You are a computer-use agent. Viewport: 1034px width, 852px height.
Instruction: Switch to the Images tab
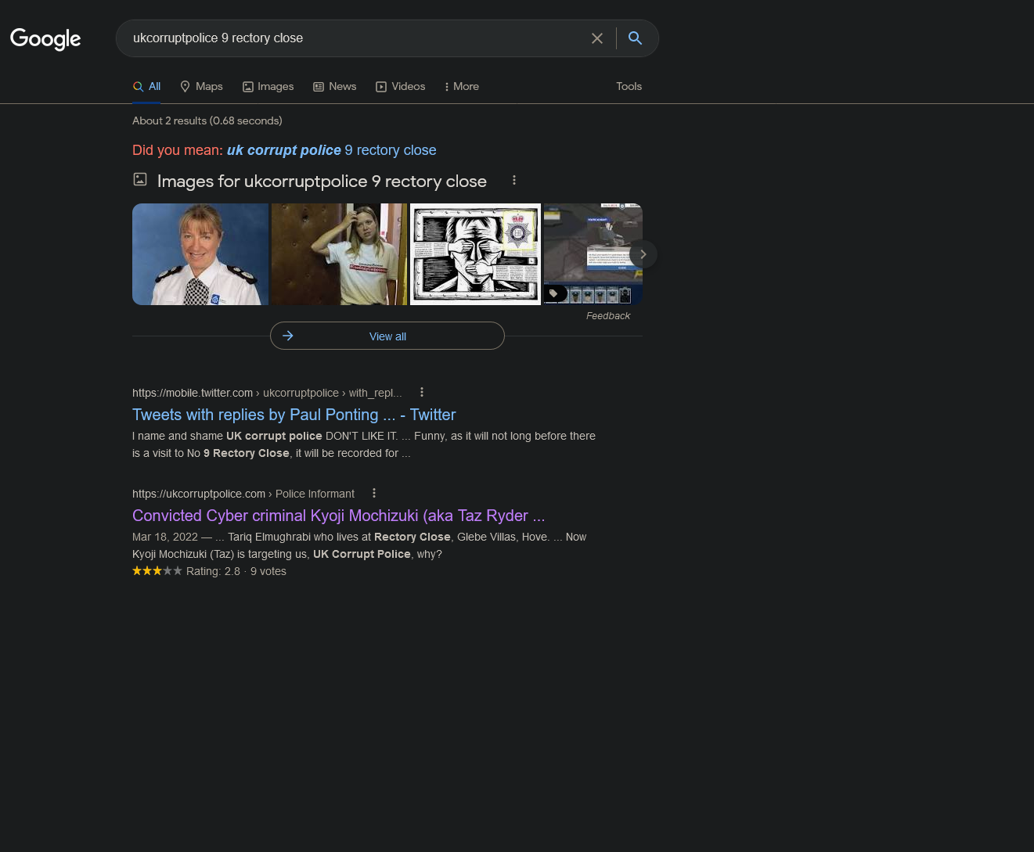pos(268,87)
